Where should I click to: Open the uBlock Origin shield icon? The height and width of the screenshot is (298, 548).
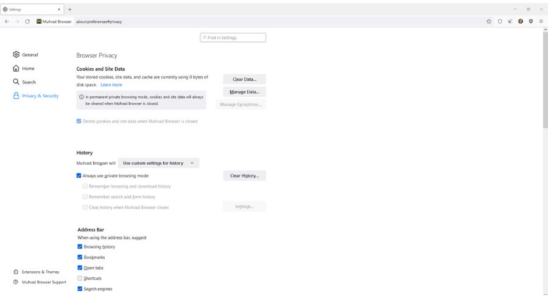pyautogui.click(x=530, y=21)
